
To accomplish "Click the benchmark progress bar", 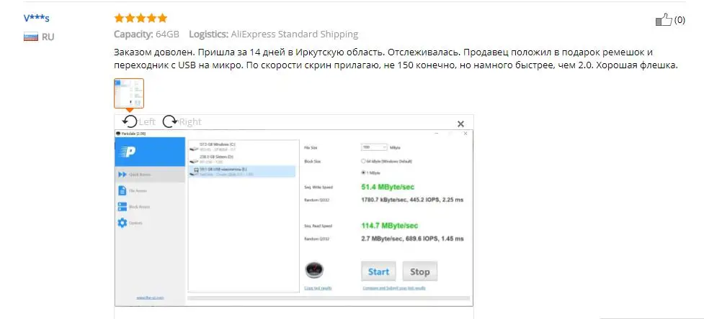I will 329,298.
